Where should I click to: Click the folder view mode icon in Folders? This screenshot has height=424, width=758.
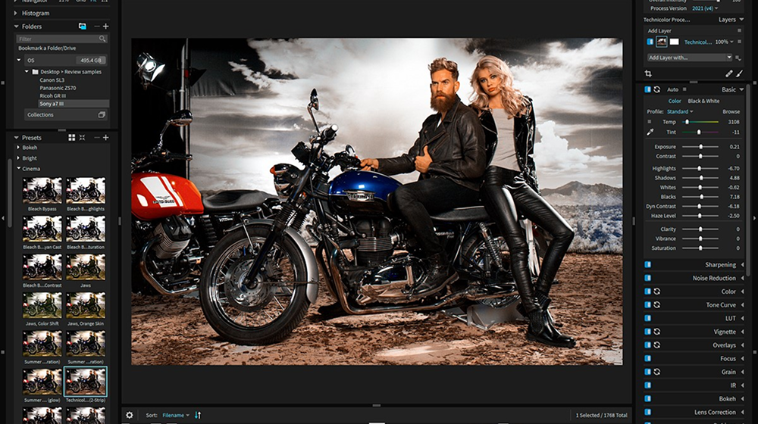pyautogui.click(x=82, y=26)
